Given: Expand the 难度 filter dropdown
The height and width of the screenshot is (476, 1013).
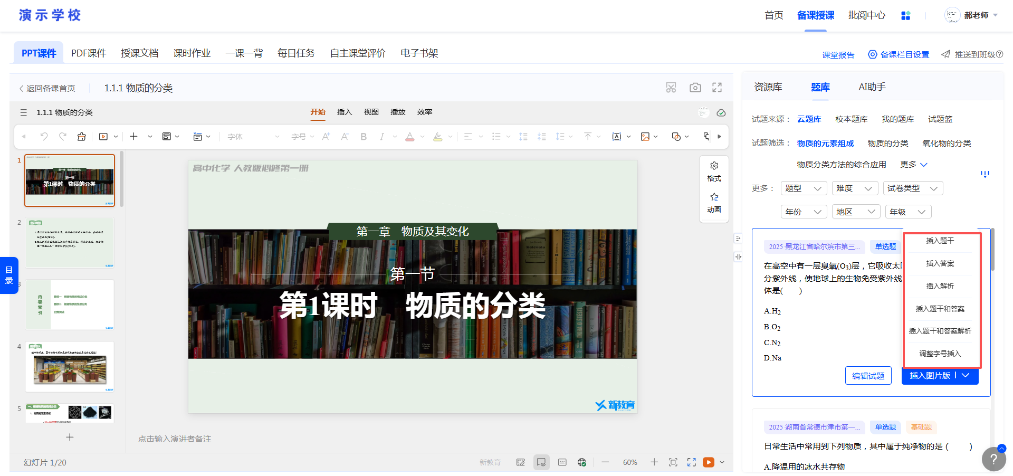Looking at the screenshot, I should 854,188.
